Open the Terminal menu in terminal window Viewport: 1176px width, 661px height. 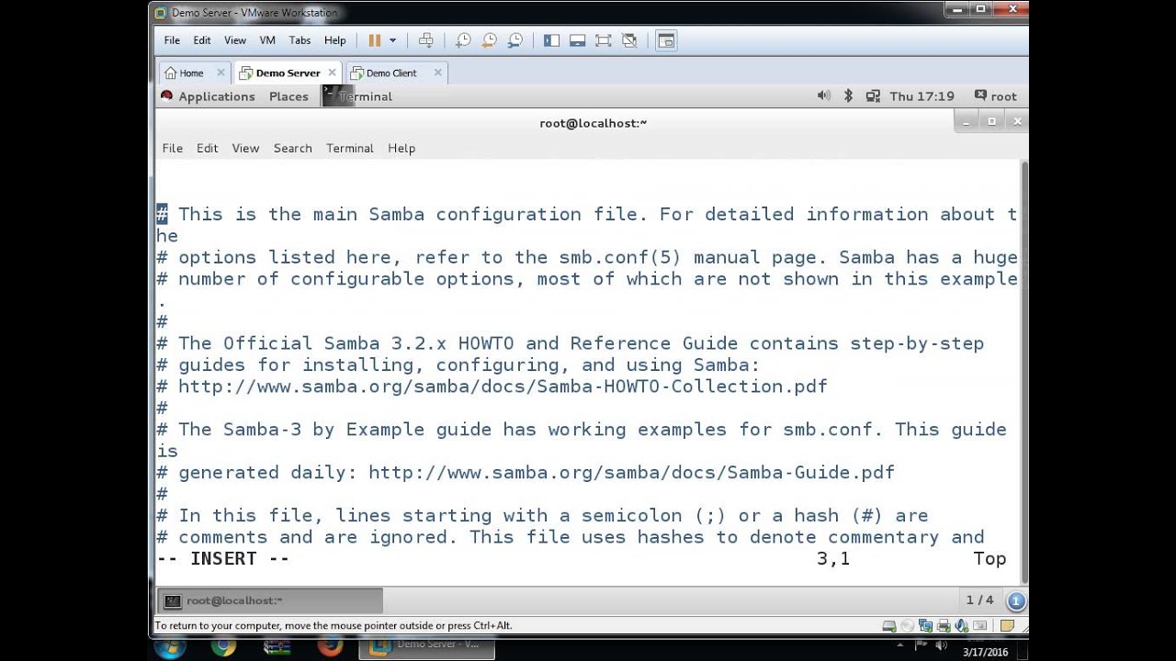point(349,148)
